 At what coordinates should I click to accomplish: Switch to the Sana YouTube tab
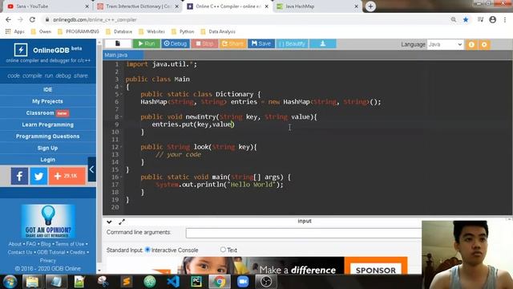[47, 6]
